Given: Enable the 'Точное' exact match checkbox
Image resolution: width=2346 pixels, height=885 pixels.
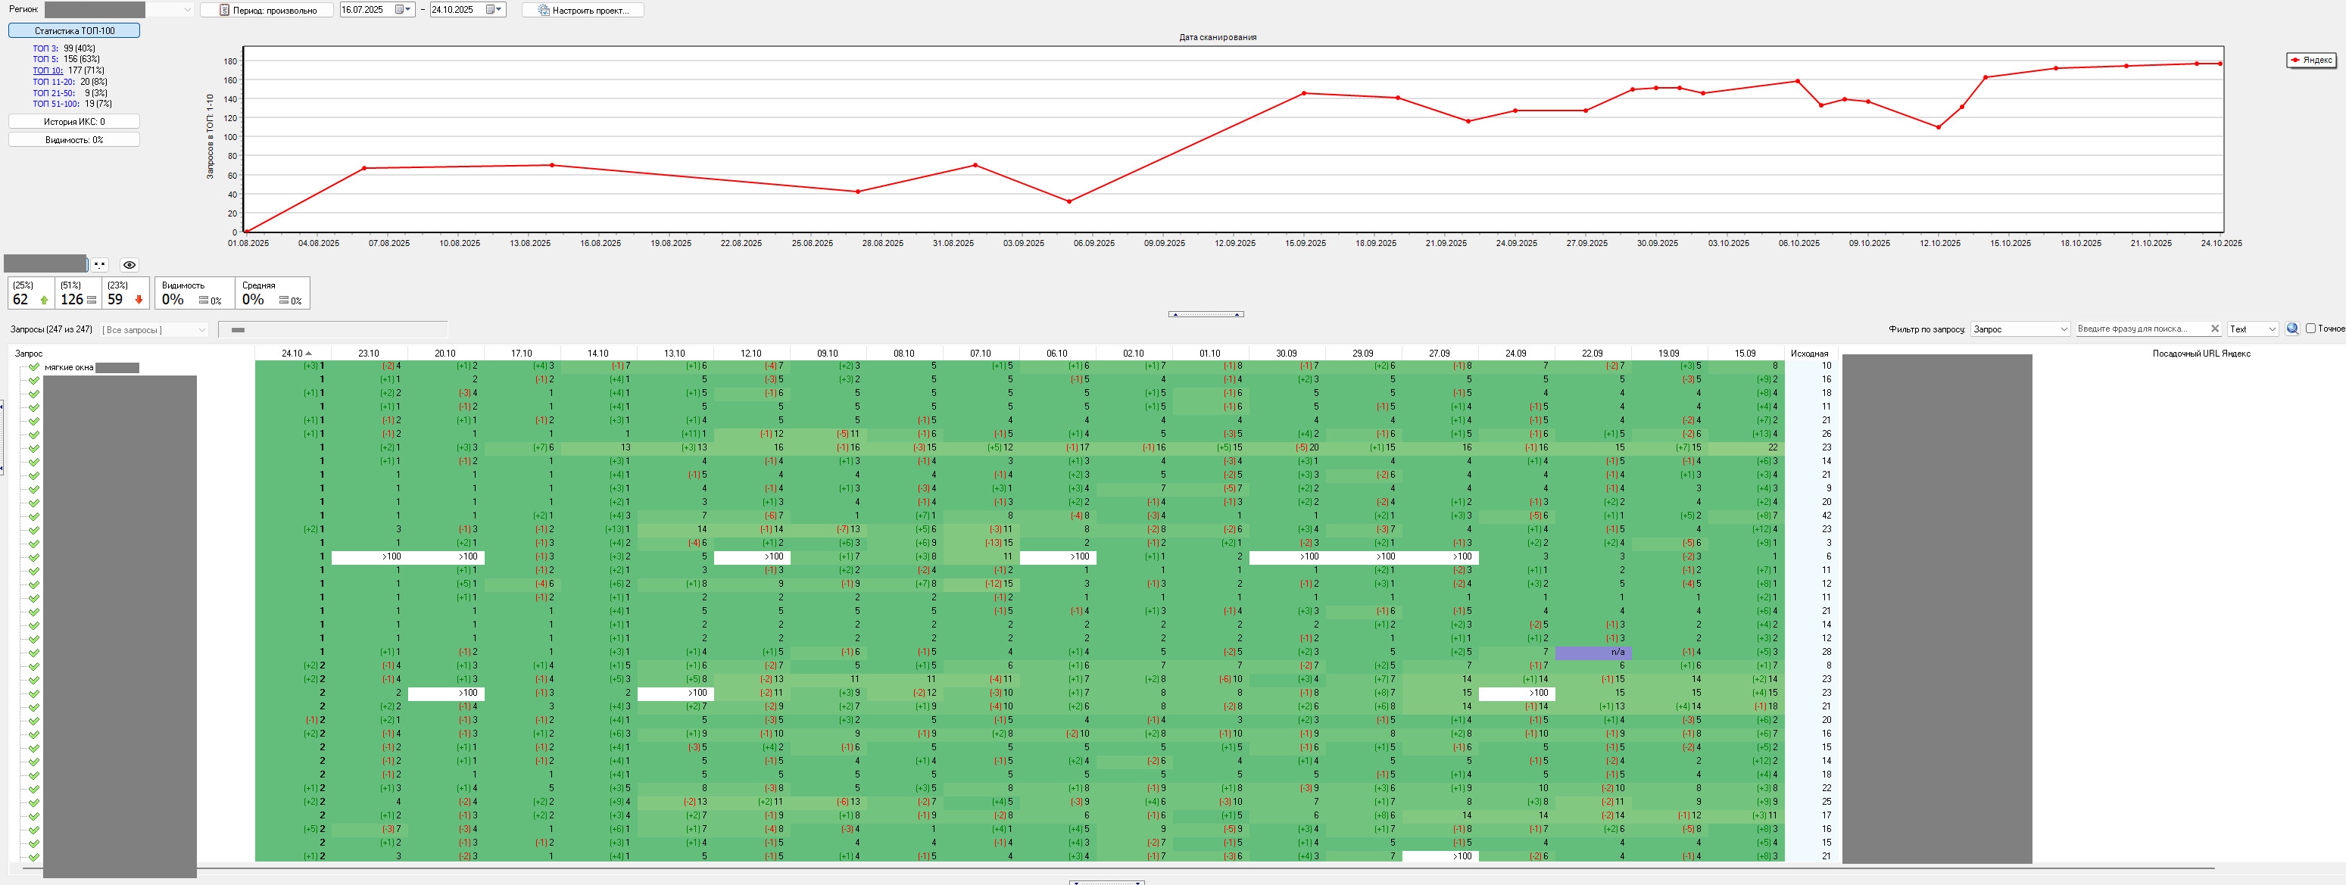Looking at the screenshot, I should [2310, 329].
